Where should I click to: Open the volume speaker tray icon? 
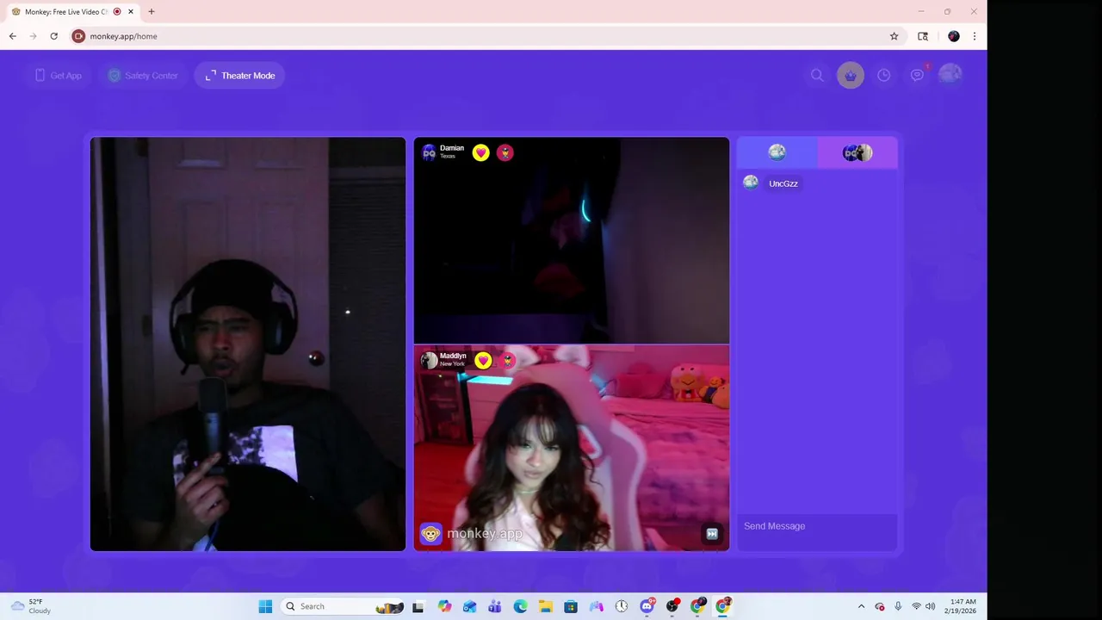pyautogui.click(x=931, y=606)
